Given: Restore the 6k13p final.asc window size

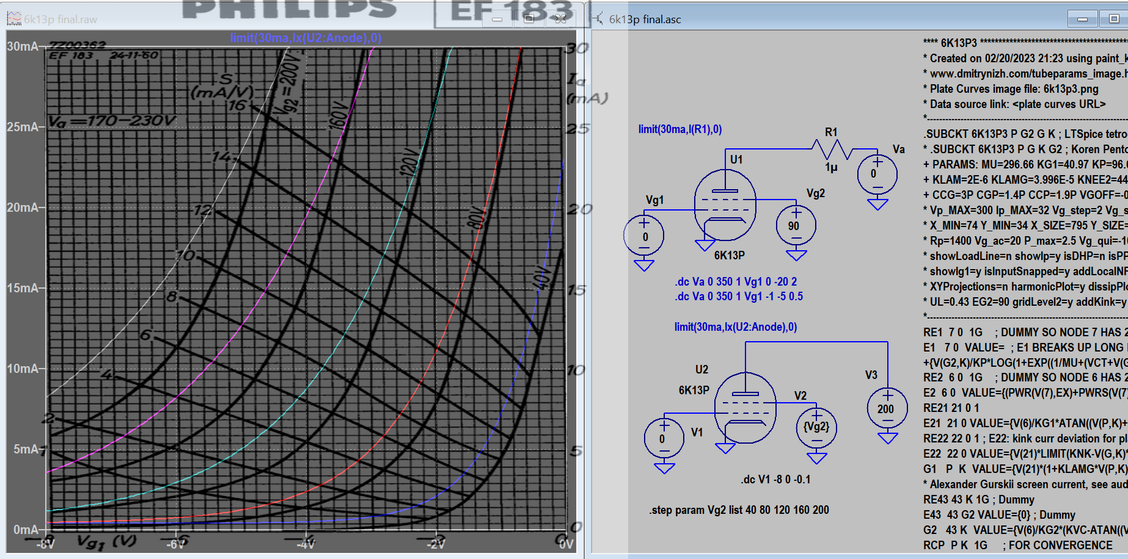Looking at the screenshot, I should coord(1113,19).
